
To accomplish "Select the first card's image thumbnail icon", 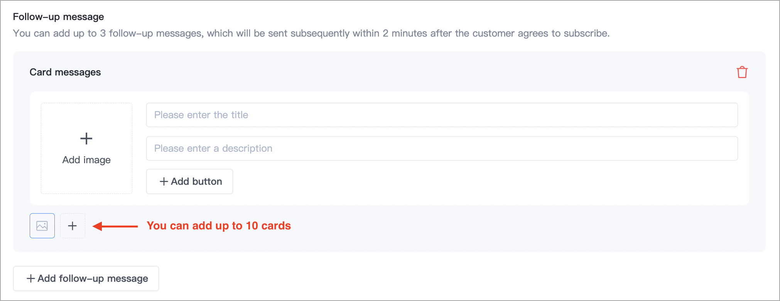I will point(42,226).
